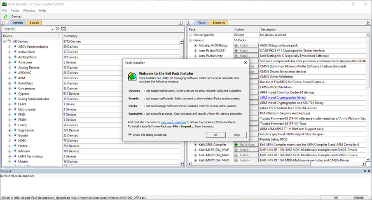Click the green Up to date icon for Keil::ARM_Compiler
The height and width of the screenshot is (200, 372).
[236, 145]
